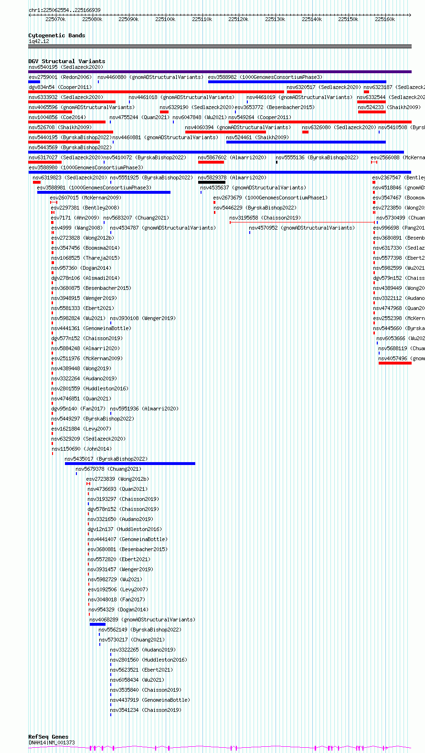Image resolution: width=425 pixels, height=753 pixels.
Task: Open dgv278n106 (Alsmadi2014) label
Action: point(86,278)
